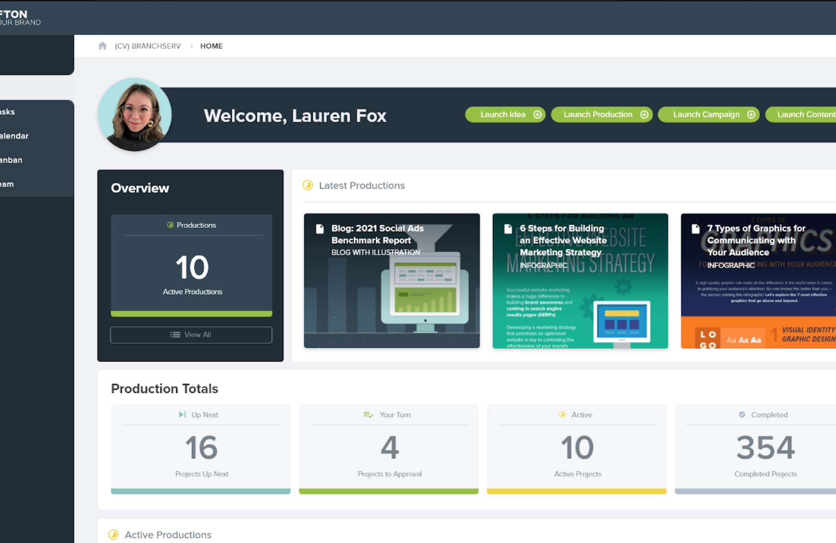The image size is (836, 543).
Task: Click the Your Turn checklist icon
Action: pos(368,414)
